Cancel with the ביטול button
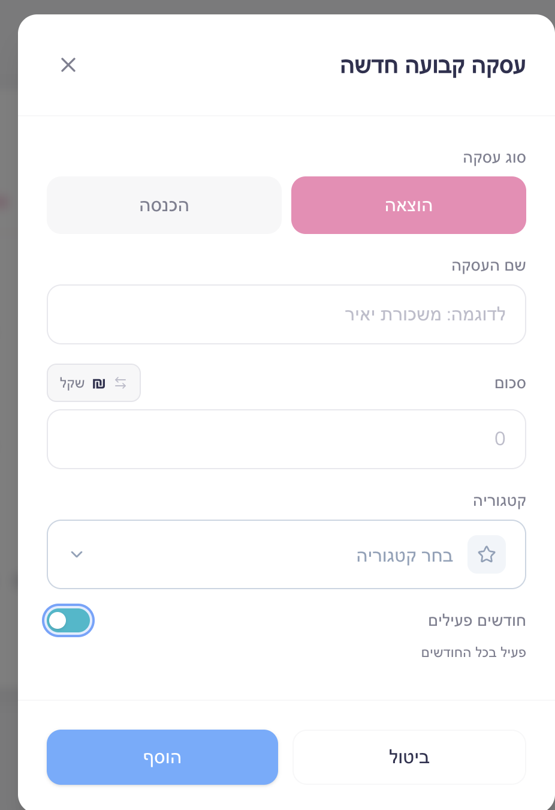Viewport: 555px width, 810px height. pyautogui.click(x=409, y=757)
